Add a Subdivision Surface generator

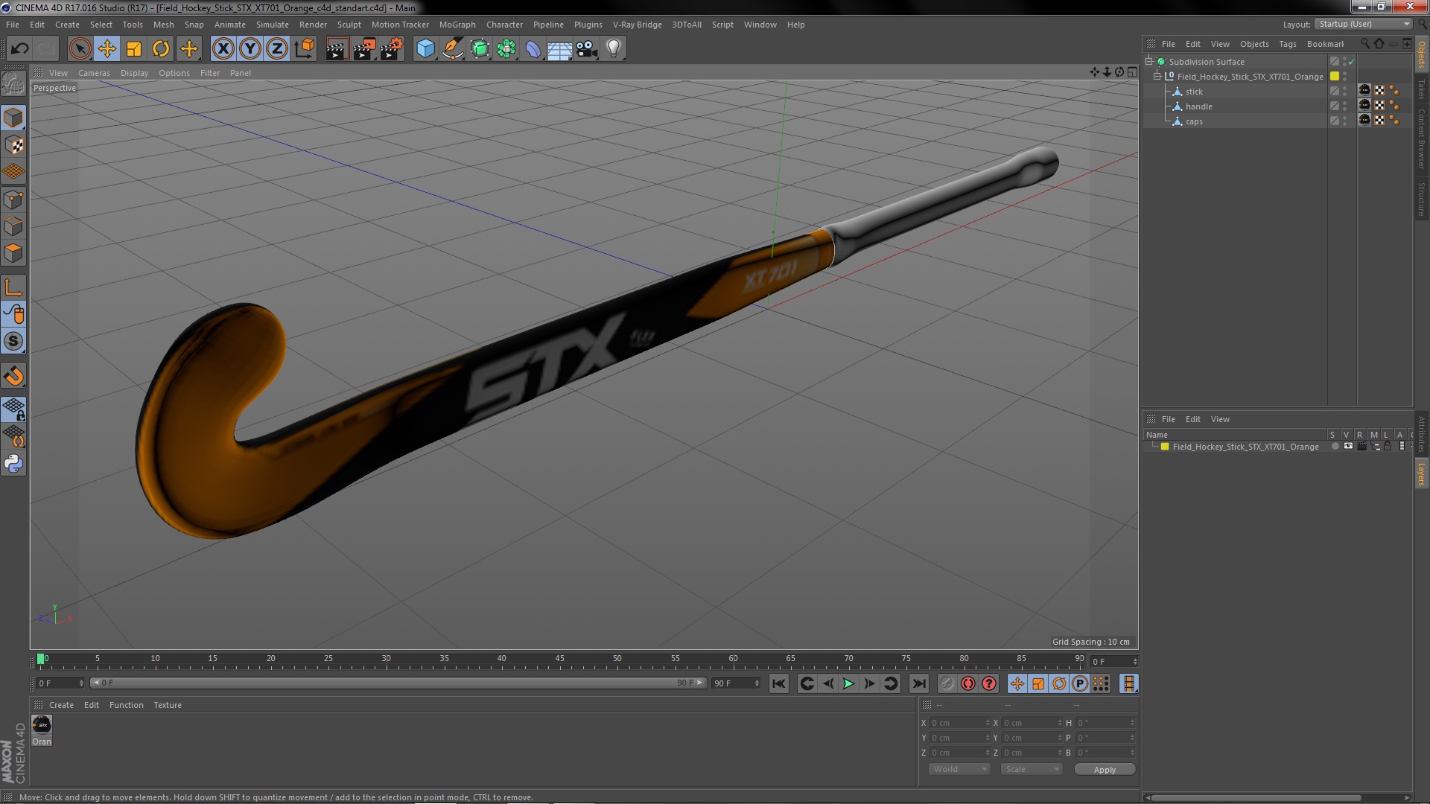click(480, 49)
